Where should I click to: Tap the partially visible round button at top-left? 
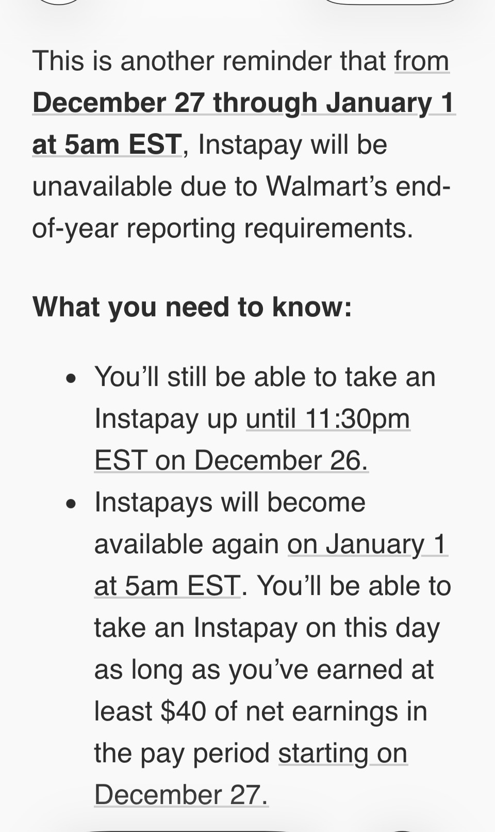coord(59,2)
